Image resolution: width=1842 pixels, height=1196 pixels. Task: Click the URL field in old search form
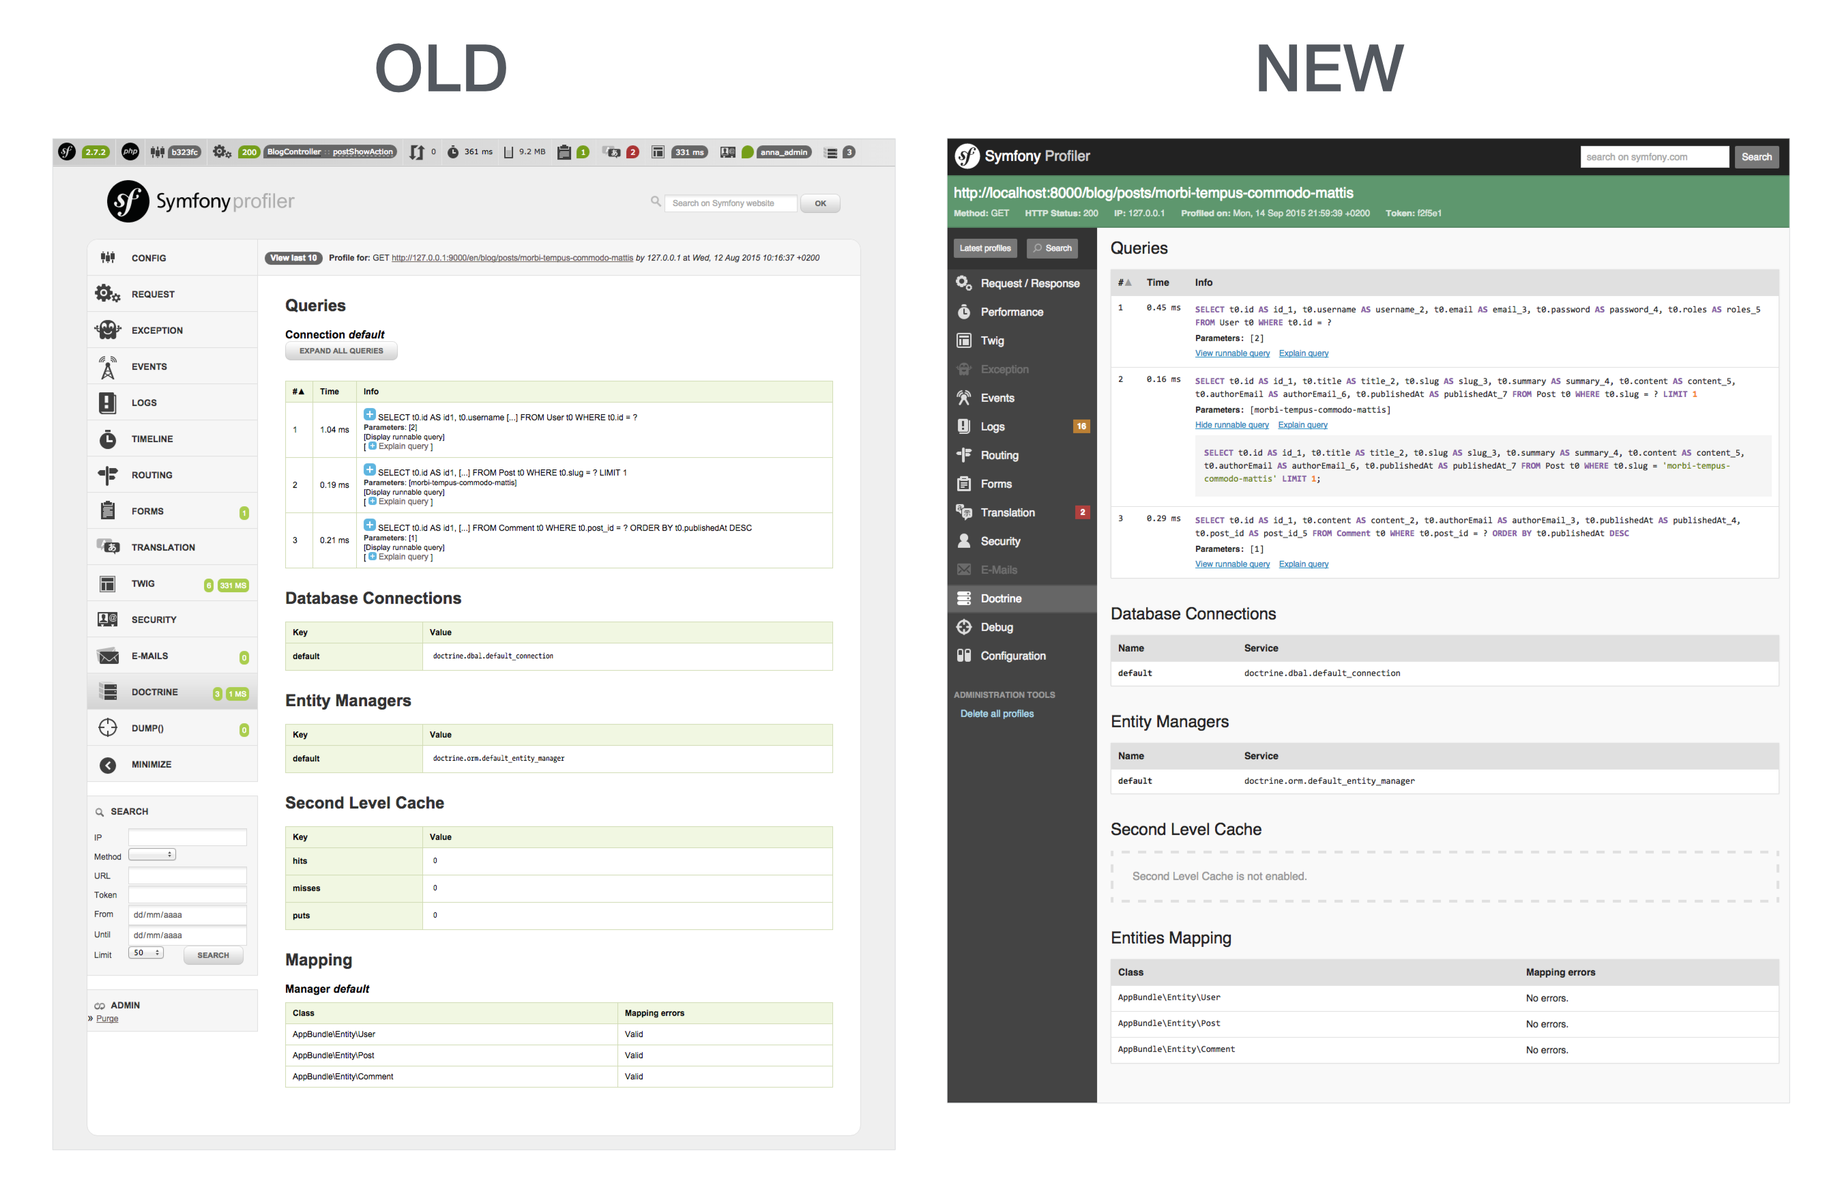click(x=188, y=875)
